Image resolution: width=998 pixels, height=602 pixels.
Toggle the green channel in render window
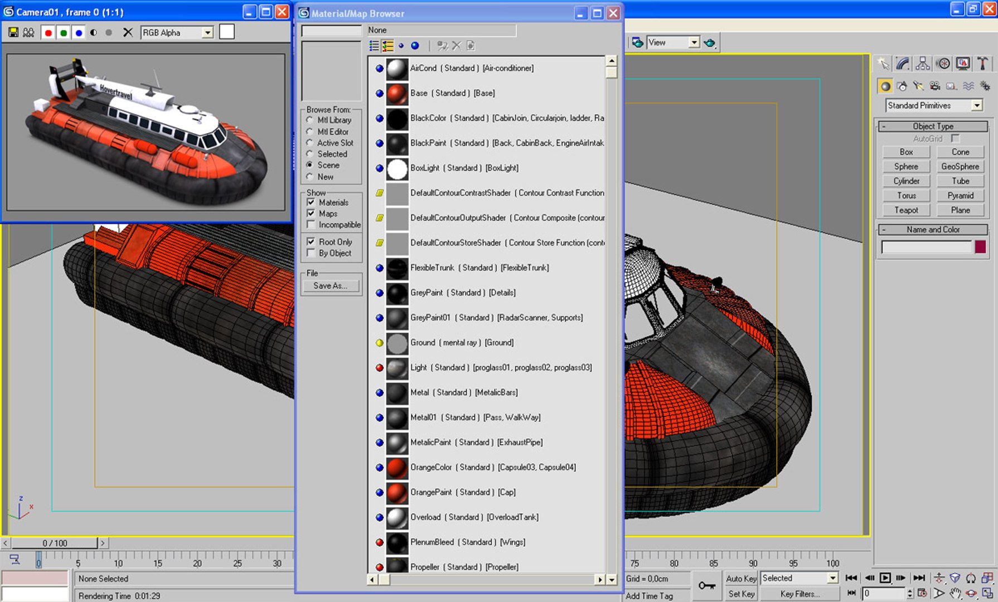tap(64, 33)
